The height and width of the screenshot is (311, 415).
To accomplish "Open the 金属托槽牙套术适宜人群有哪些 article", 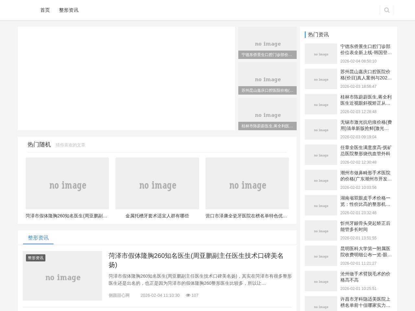I will point(157,216).
